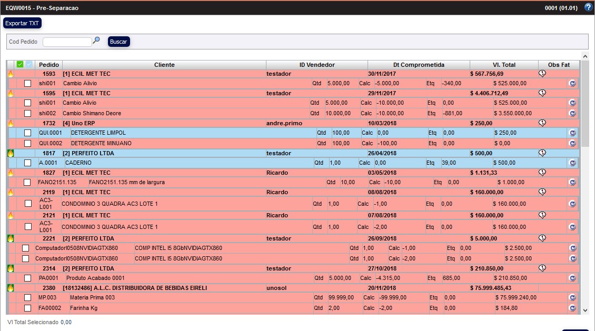
Task: Click the blue deselect-all checkmark icon
Action: 29,64
